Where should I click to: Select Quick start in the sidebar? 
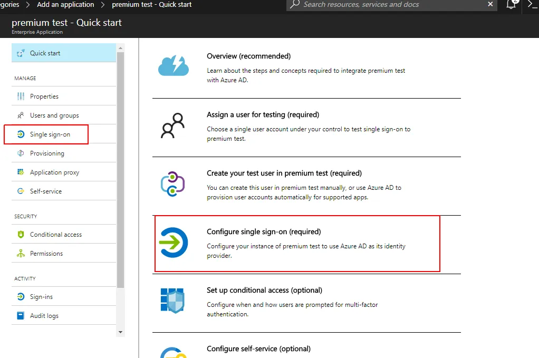tap(64, 53)
